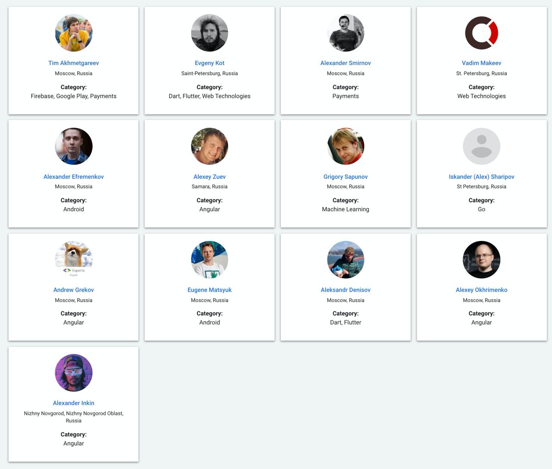Click 'Android' category under Eugene Matsyuk
The width and height of the screenshot is (552, 469).
[210, 322]
